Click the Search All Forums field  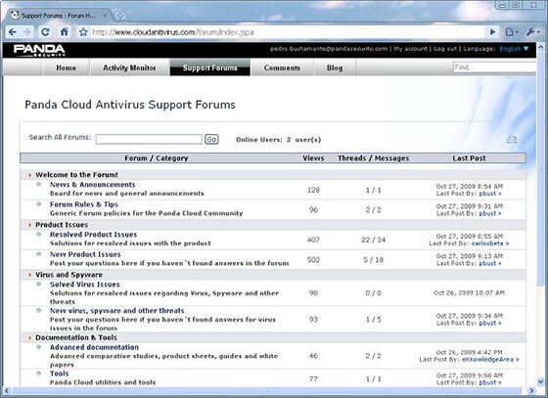[149, 139]
